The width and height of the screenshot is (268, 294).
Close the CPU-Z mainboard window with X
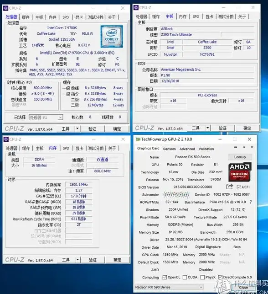[253, 7]
